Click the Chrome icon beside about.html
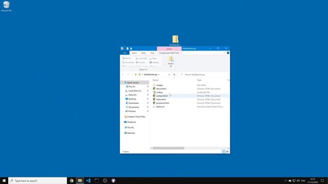 click(154, 88)
